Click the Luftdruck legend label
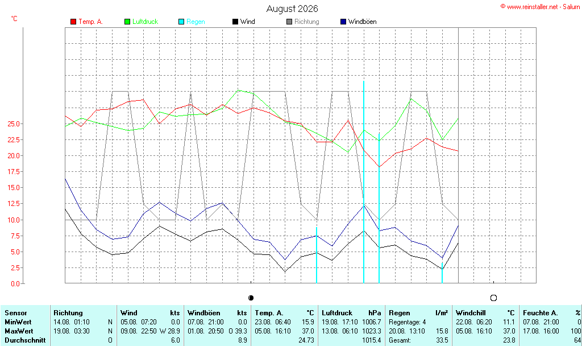This screenshot has height=346, width=582. [x=145, y=22]
